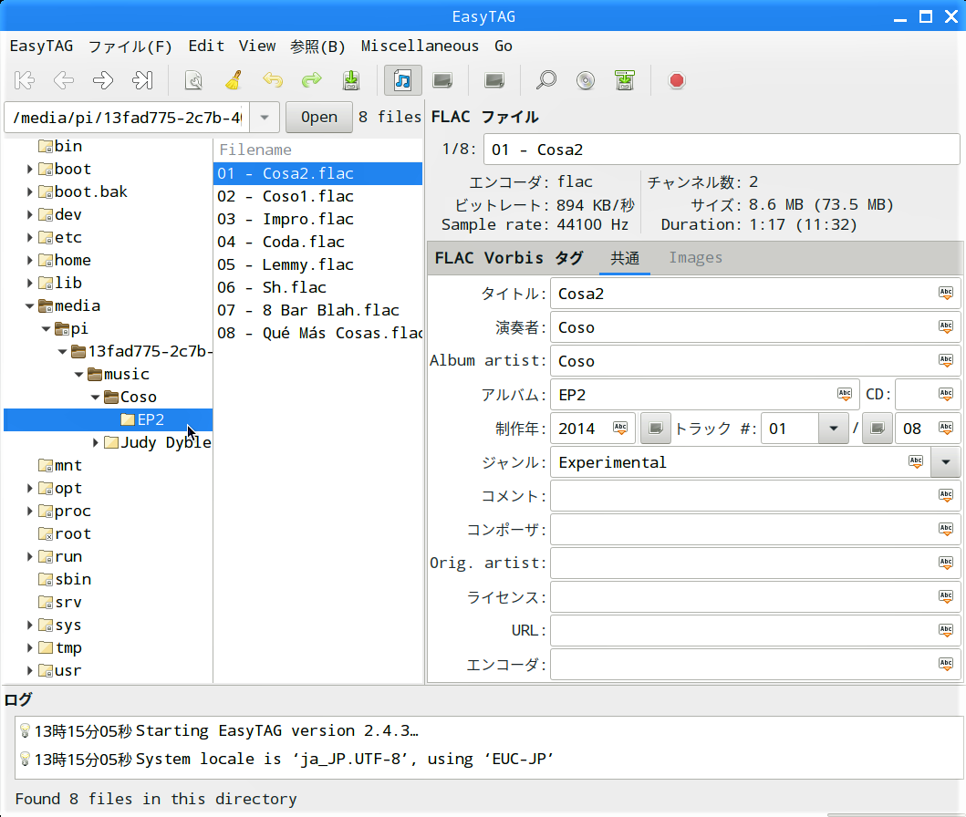Select the EP2 folder in the tree
966x817 pixels.
(x=109, y=419)
